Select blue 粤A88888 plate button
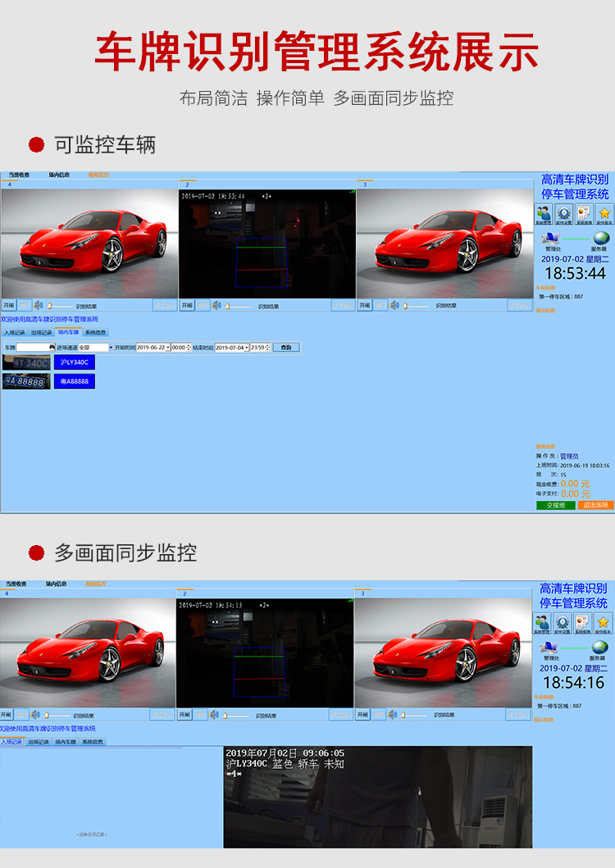Viewport: 615px width, 868px height. [x=75, y=381]
